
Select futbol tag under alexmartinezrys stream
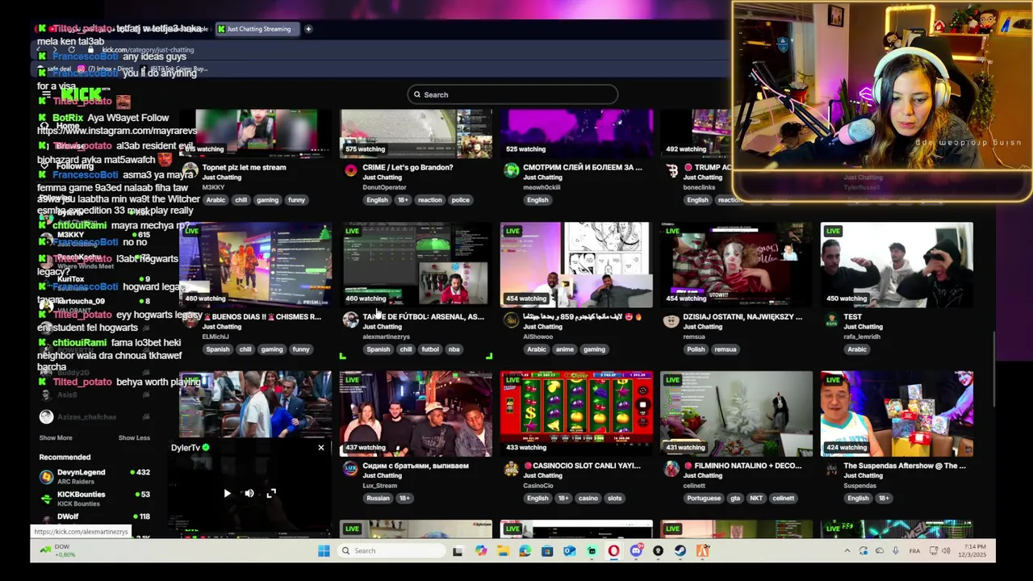click(430, 349)
